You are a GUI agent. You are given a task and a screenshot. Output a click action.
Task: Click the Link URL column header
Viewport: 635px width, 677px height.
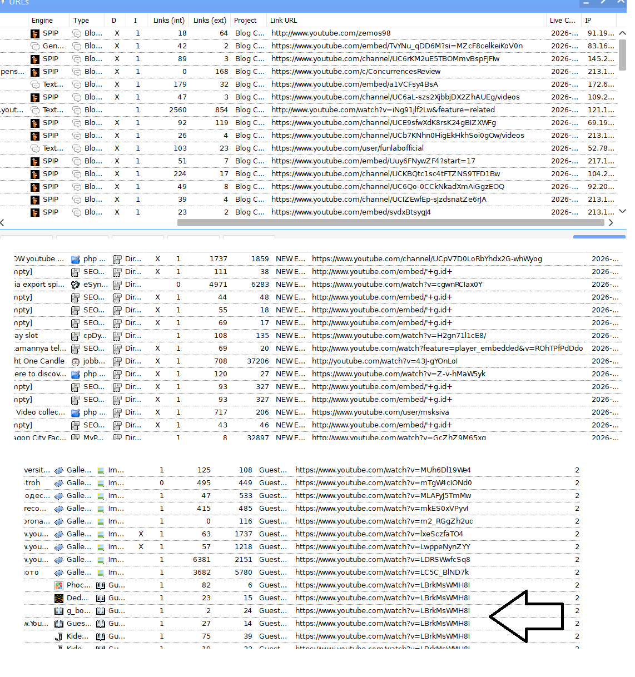coord(284,21)
